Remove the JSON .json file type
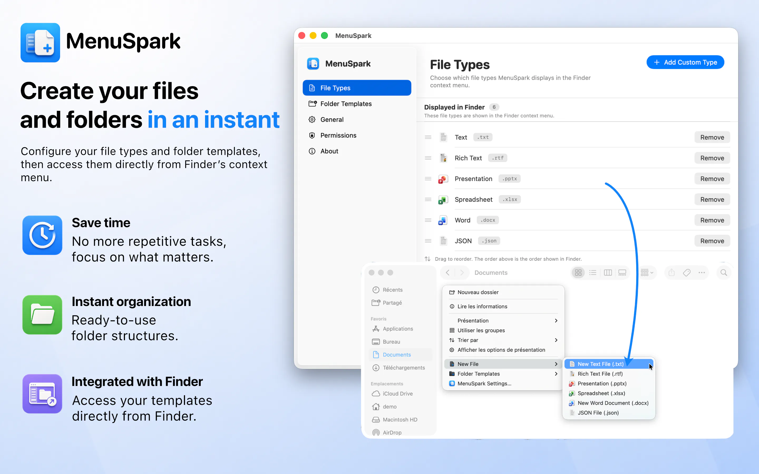759x474 pixels. coord(712,241)
